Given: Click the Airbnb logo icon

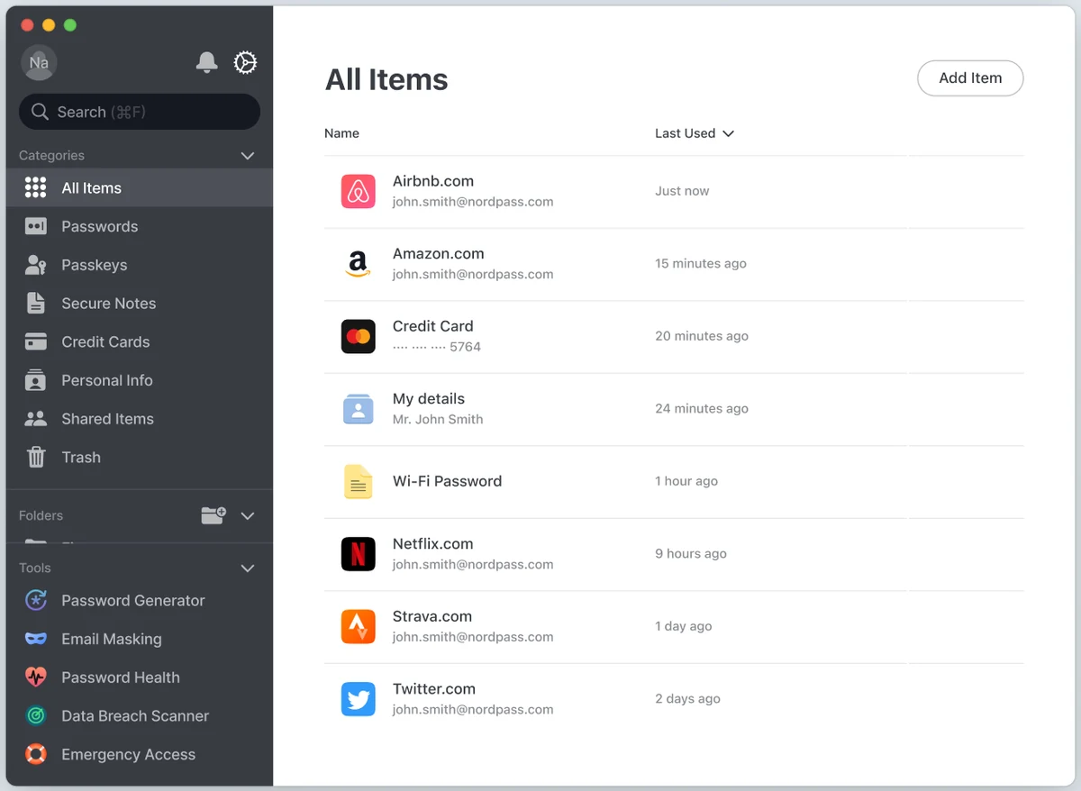Looking at the screenshot, I should point(358,192).
